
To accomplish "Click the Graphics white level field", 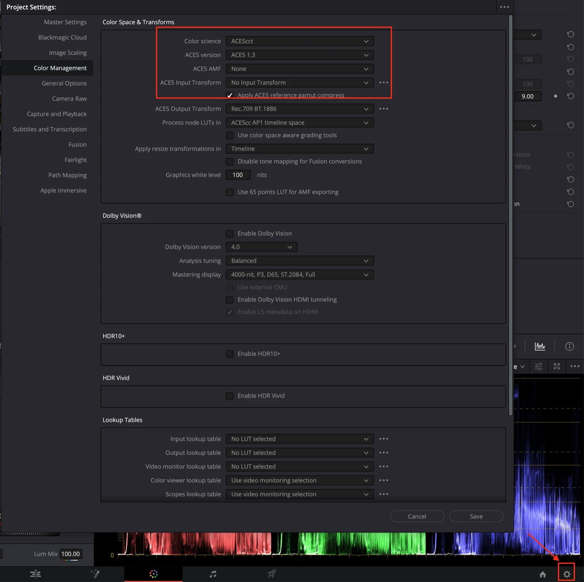I will point(238,175).
